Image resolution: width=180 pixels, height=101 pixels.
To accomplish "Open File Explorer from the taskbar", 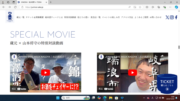I will (111, 98).
